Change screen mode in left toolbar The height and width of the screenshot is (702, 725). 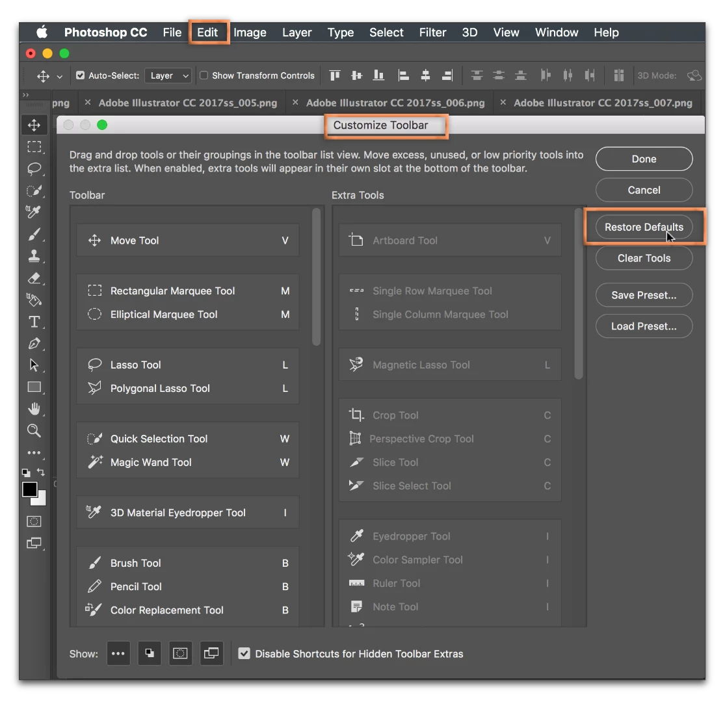(x=34, y=543)
